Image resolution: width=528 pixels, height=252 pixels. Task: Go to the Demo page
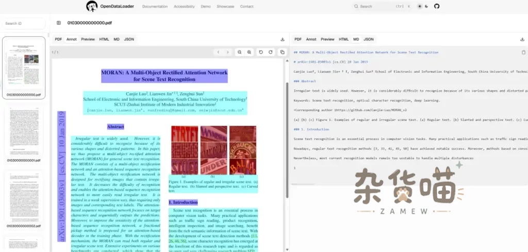[x=206, y=6]
